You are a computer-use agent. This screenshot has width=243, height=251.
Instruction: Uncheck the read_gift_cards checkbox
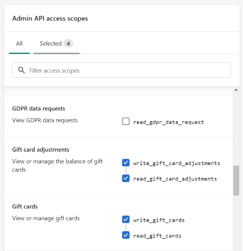(x=126, y=235)
